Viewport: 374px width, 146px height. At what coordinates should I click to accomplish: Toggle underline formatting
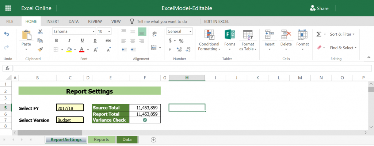(82, 40)
